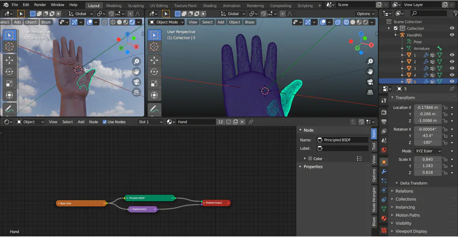The image size is (458, 237).
Task: Select the Scale tool in the wireframe viewport
Action: (x=154, y=83)
